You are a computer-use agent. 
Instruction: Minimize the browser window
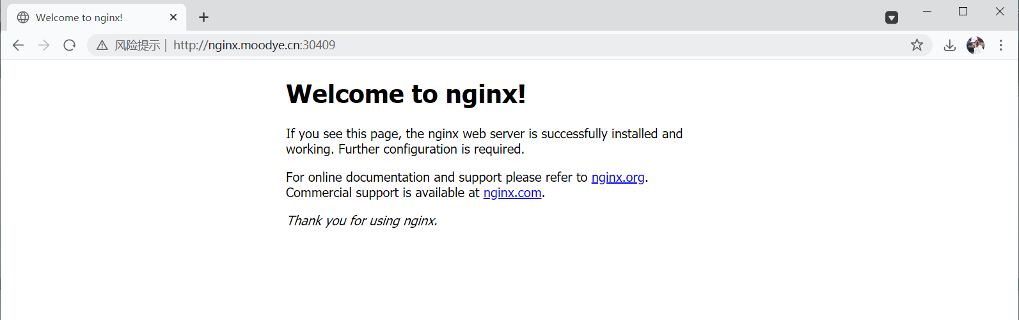[x=927, y=12]
